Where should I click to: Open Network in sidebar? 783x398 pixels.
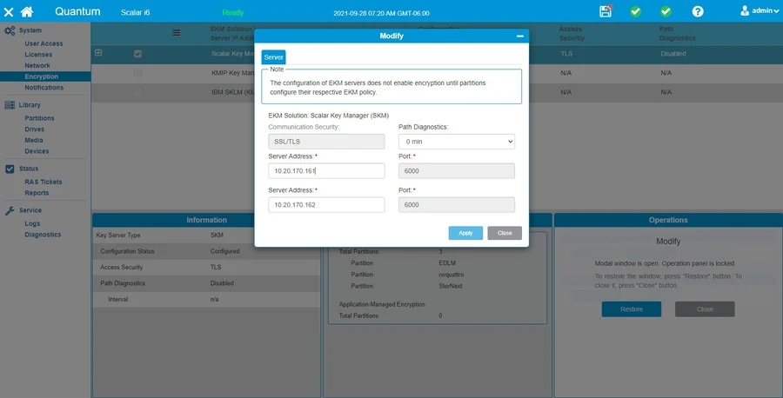37,65
